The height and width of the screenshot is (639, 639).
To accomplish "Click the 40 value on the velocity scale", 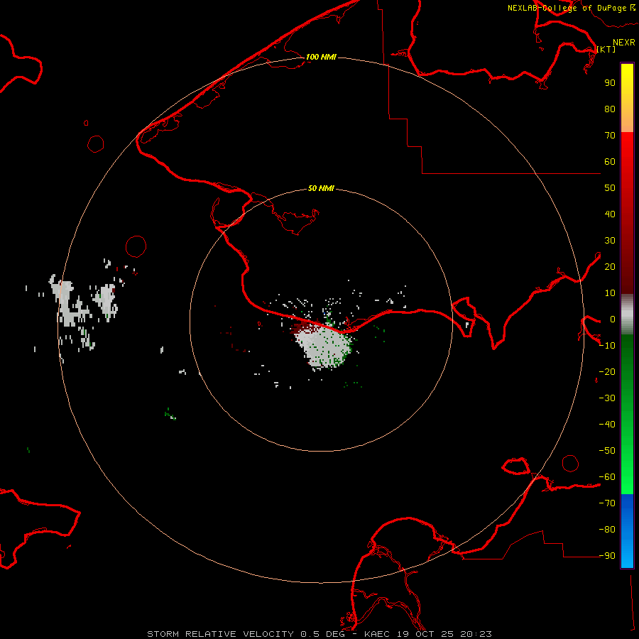I will click(610, 214).
